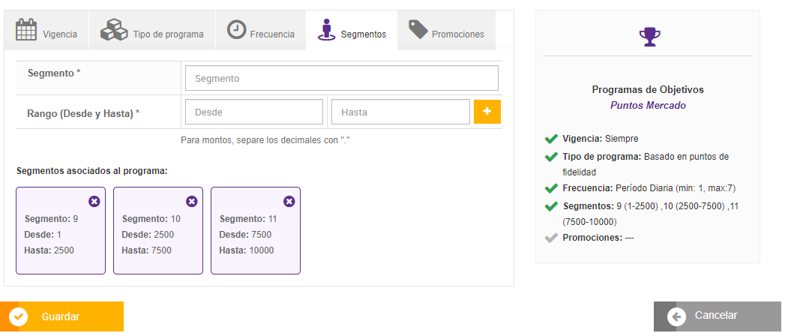Click the cubes icon for Tipo de programa
Viewport: 794px width, 333px height.
(x=115, y=31)
